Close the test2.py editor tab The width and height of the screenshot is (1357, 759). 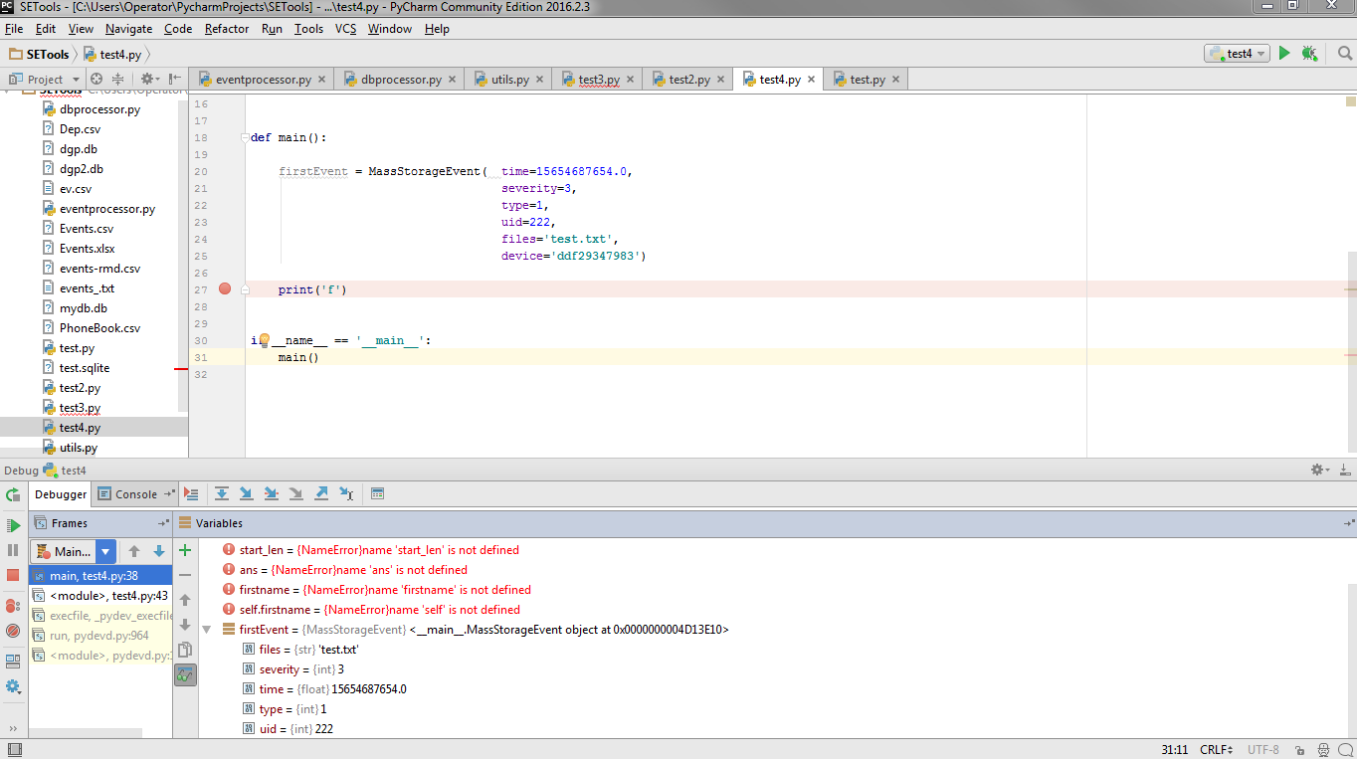720,80
